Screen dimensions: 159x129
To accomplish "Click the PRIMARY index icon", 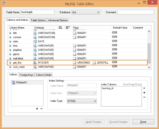I will (x=13, y=83).
